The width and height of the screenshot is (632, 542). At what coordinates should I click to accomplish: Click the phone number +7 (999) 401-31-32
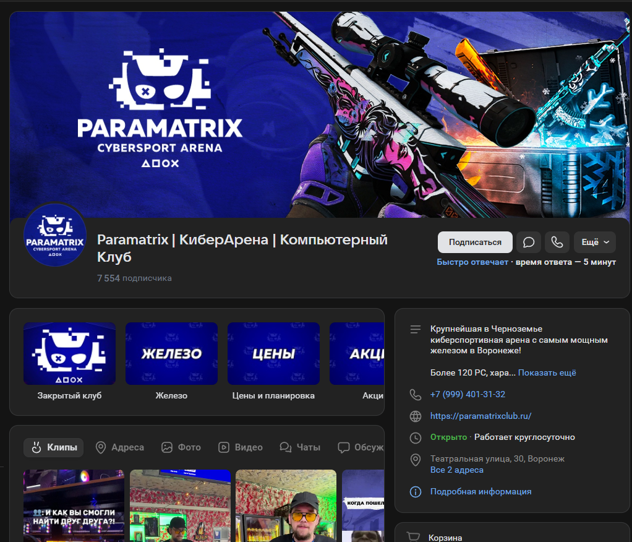(x=468, y=394)
